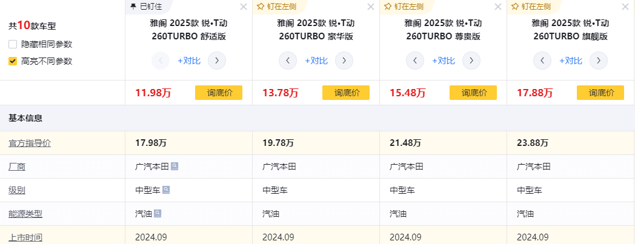The width and height of the screenshot is (635, 244).
Task: Open the 官方指导价 parameter link
Action: tap(30, 143)
